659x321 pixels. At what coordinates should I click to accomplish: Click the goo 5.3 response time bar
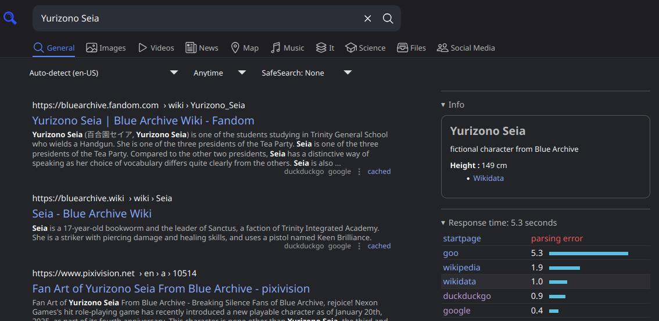point(588,254)
